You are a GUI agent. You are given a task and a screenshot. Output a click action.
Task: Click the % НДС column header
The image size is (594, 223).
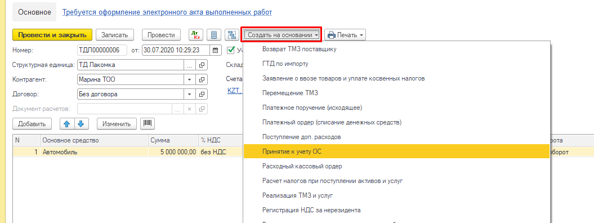[x=221, y=140]
